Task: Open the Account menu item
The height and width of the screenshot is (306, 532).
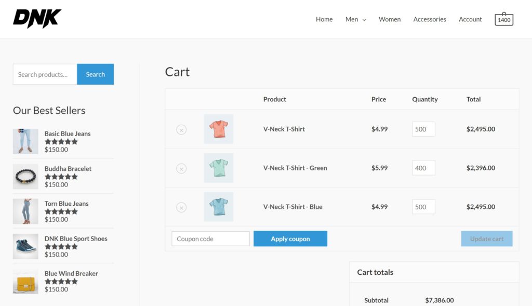Action: [x=470, y=19]
